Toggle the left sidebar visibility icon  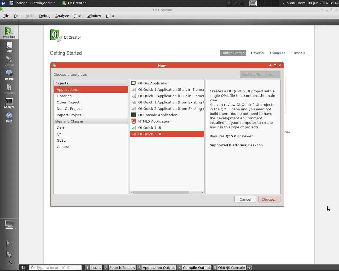23,268
